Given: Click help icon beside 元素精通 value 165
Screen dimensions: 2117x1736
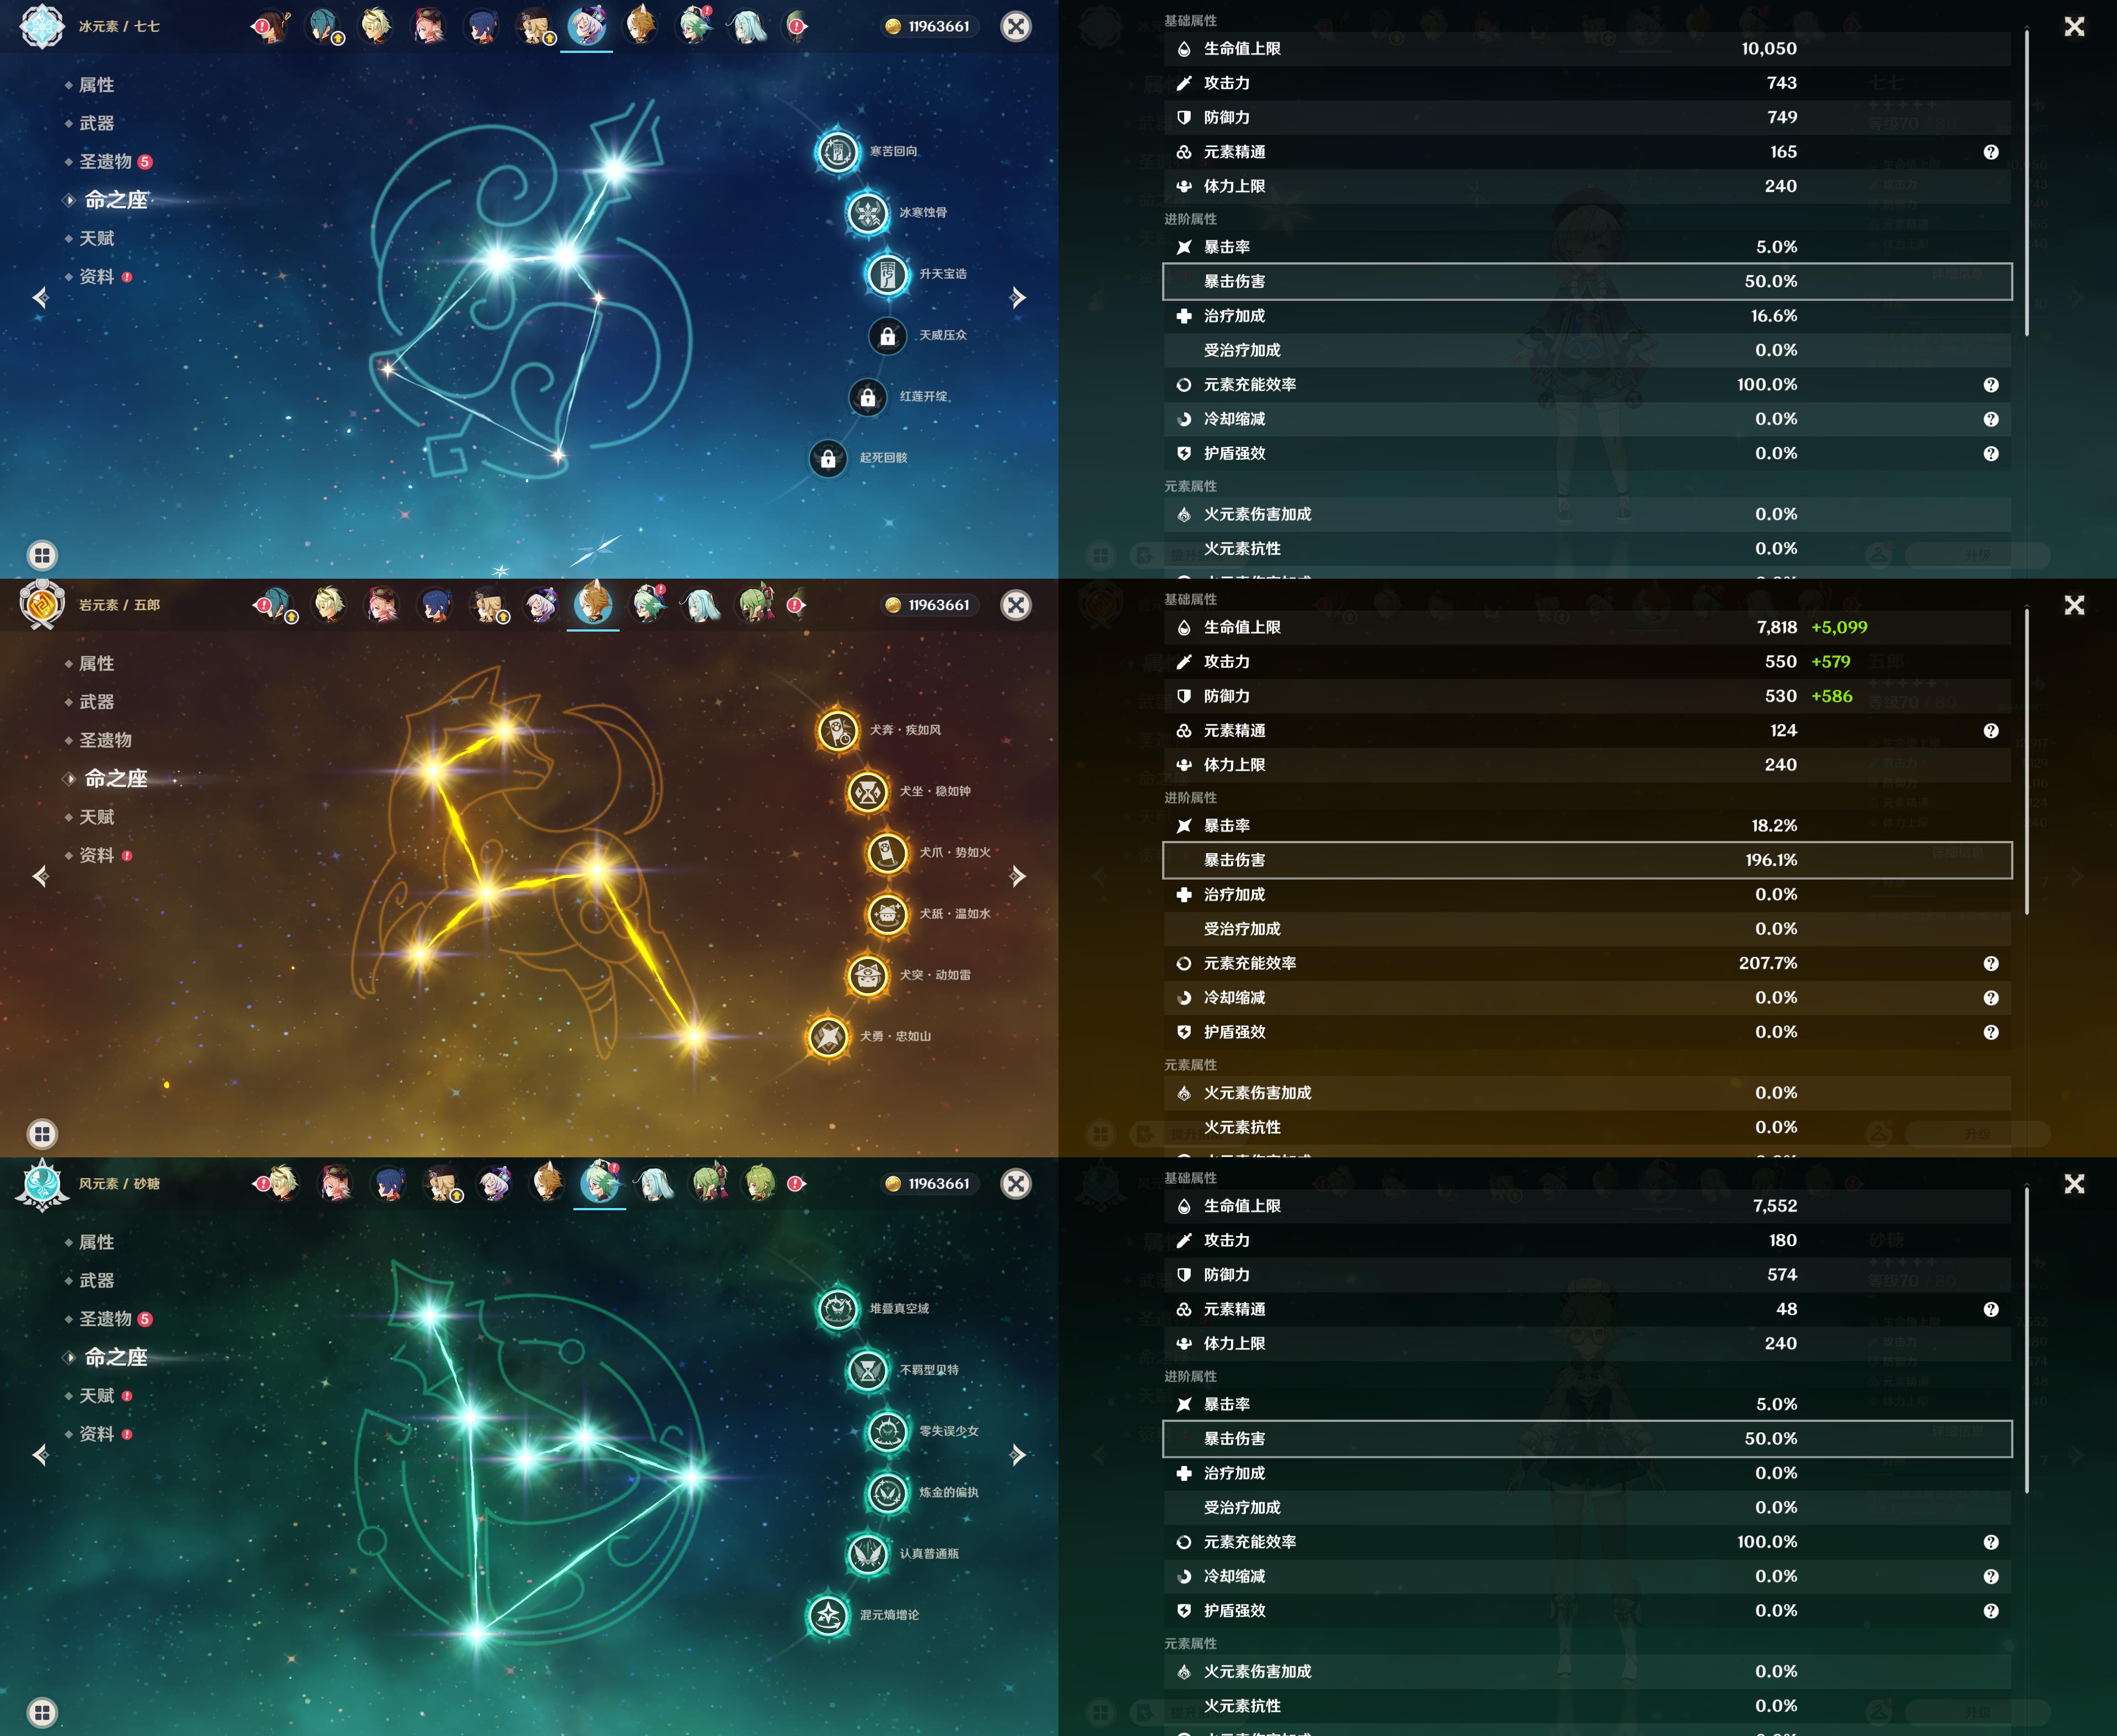Looking at the screenshot, I should pyautogui.click(x=1991, y=152).
